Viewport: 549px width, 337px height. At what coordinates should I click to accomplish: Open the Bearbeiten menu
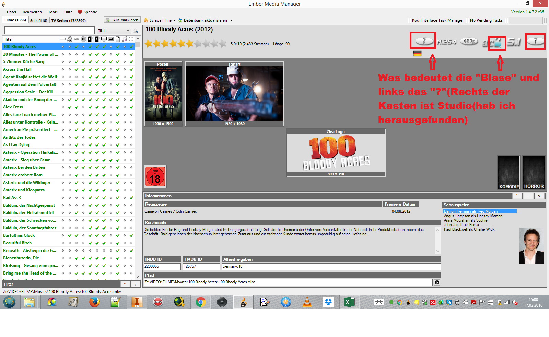click(32, 12)
